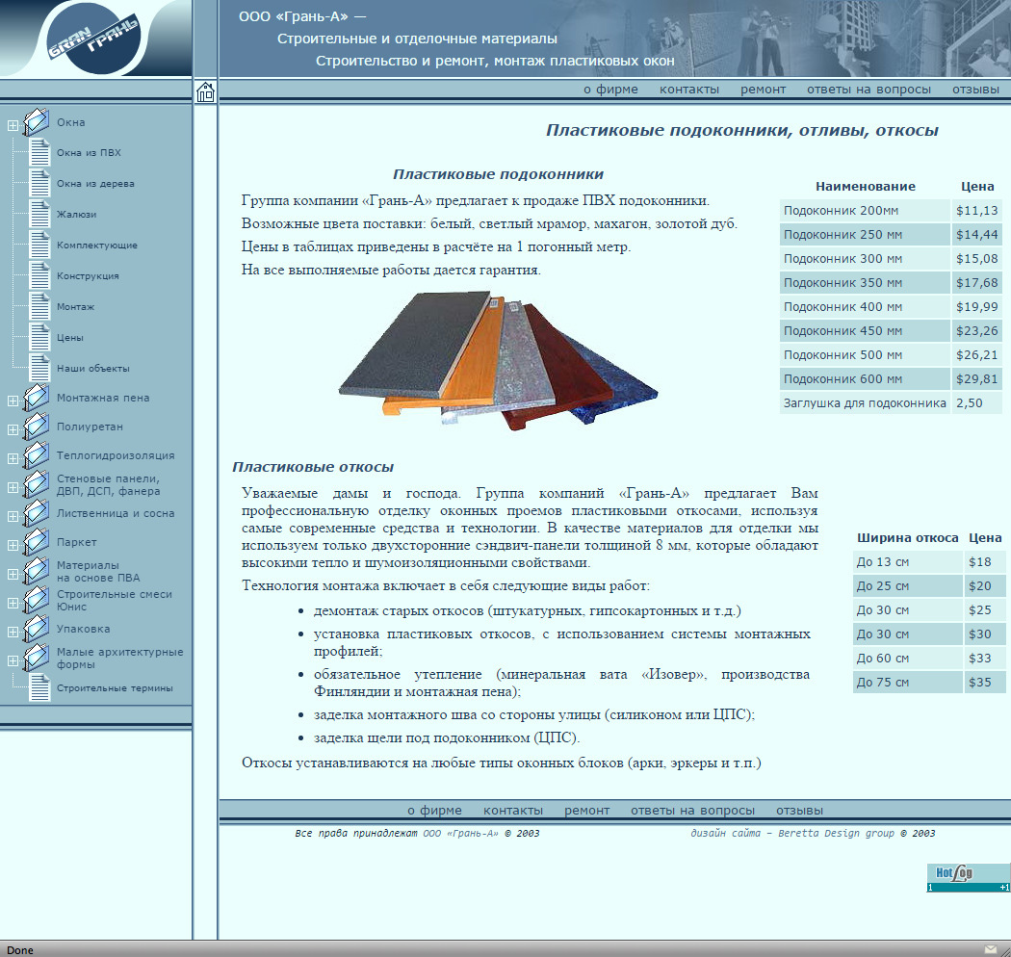Screen dimensions: 1011x957
Task: Open ремонт in the top menu
Action: tap(763, 90)
